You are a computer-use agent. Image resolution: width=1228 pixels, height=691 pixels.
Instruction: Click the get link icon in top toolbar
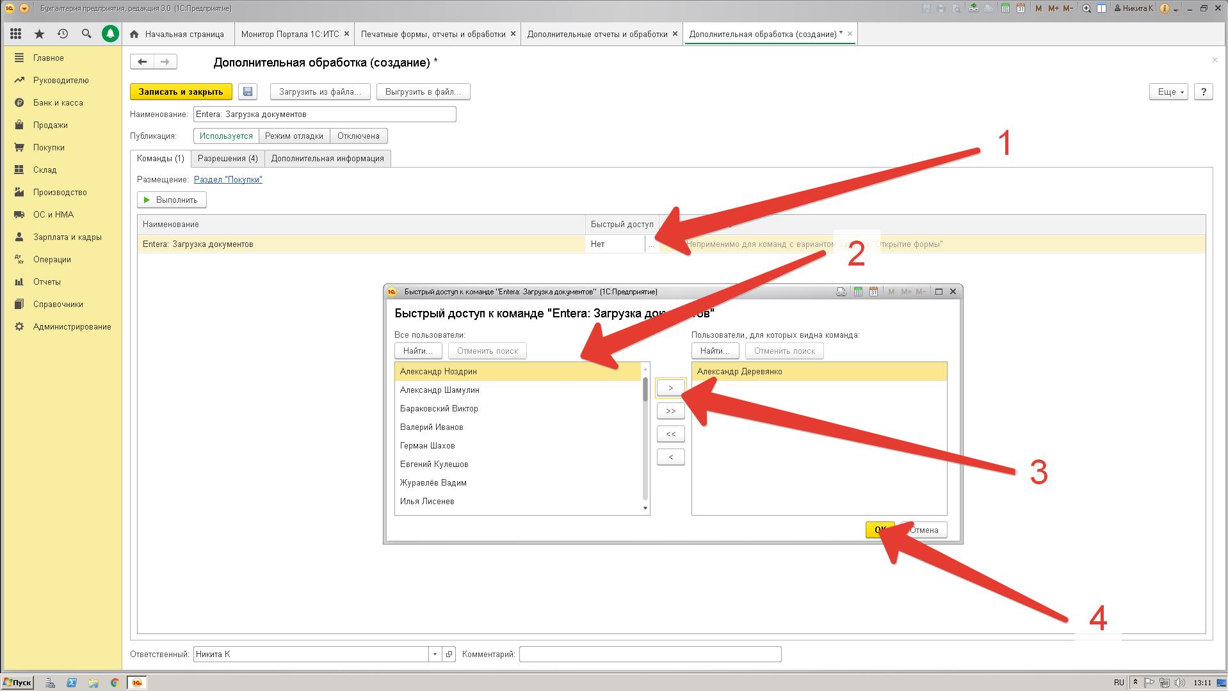click(x=974, y=8)
